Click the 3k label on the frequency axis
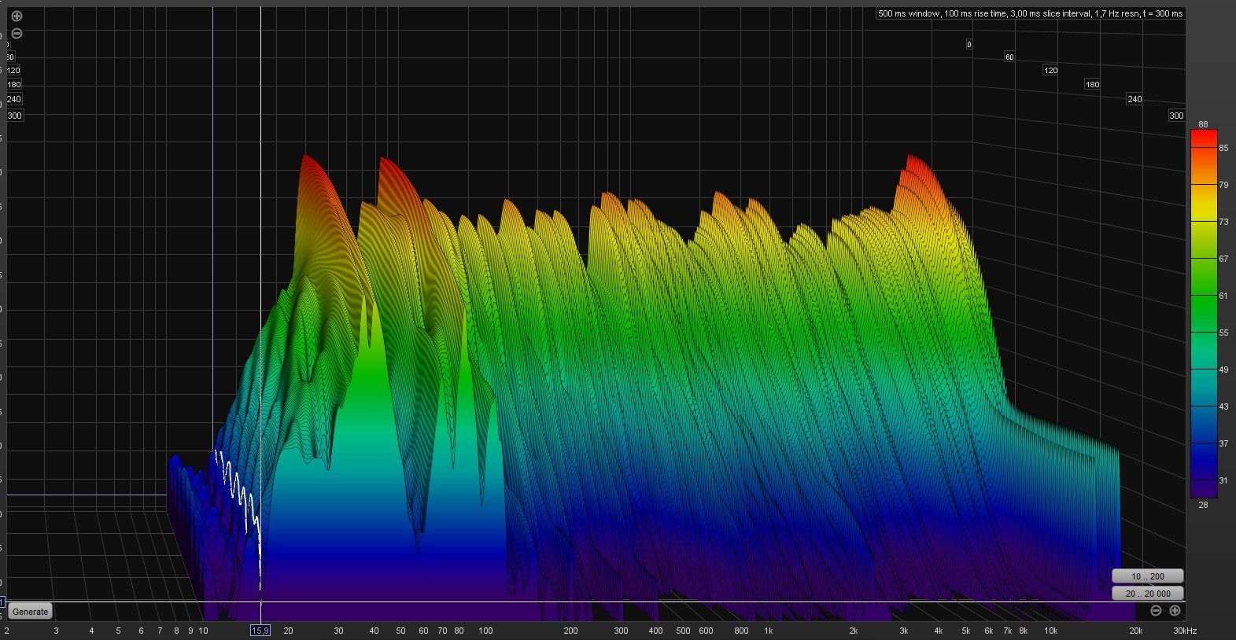Image resolution: width=1236 pixels, height=640 pixels. pos(904,631)
